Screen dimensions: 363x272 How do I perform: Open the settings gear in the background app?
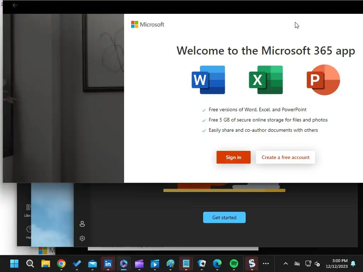click(82, 238)
